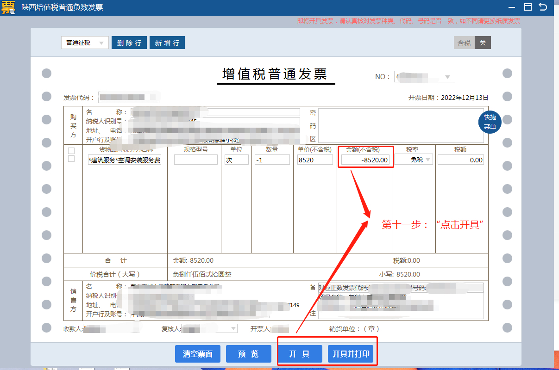Click the 陕西增值税普通负数发票 window title

coord(62,7)
